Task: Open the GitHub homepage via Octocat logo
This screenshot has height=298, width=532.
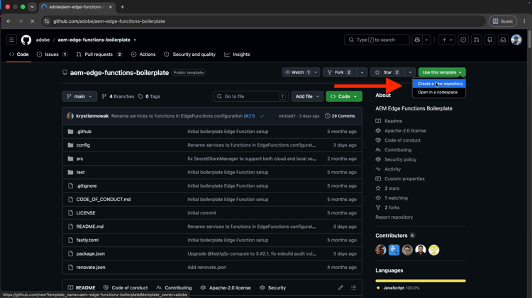Action: (26, 40)
